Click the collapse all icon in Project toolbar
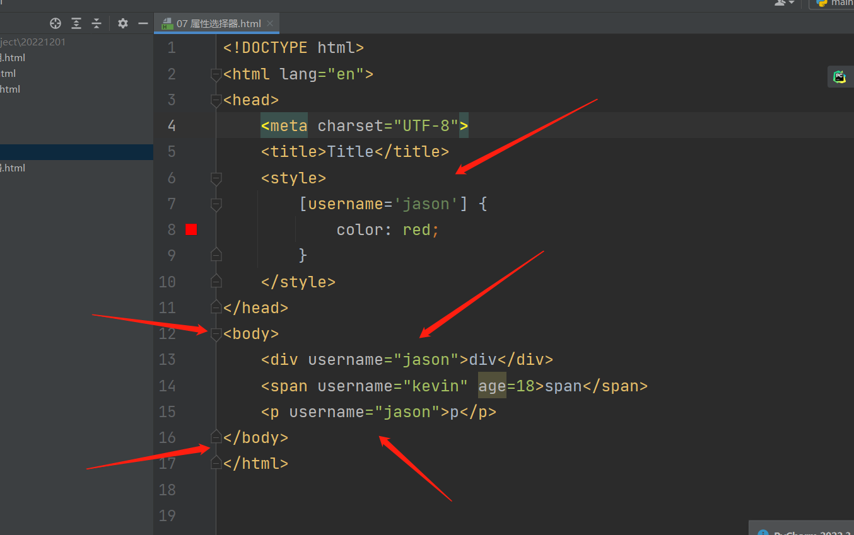This screenshot has width=854, height=535. tap(97, 23)
